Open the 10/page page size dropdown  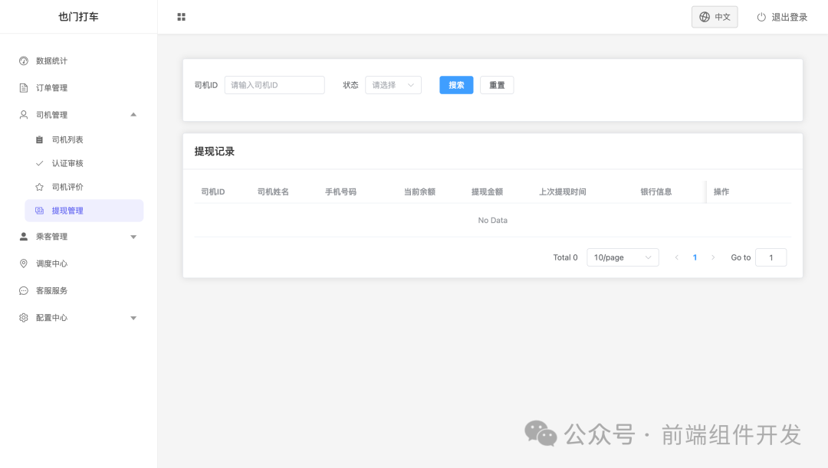[x=623, y=257]
